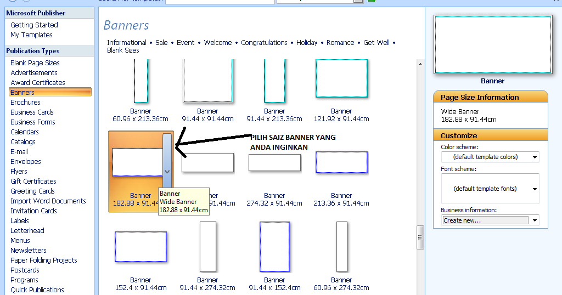Open Getting Started in sidebar
The width and height of the screenshot is (562, 295).
34,25
